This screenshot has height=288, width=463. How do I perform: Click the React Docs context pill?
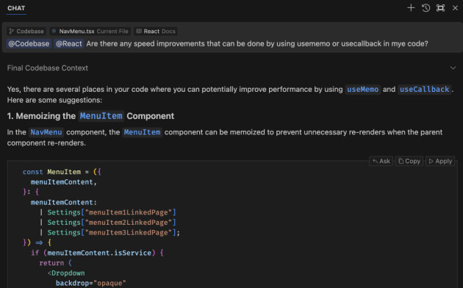[x=156, y=32]
